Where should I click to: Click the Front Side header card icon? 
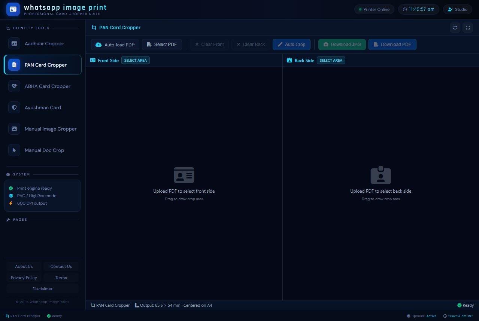click(x=93, y=60)
